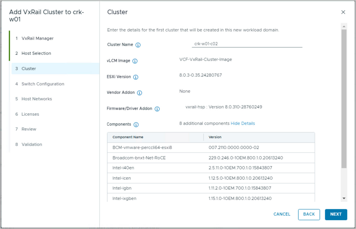Close the Add VxRail Cluster dialog
This screenshot has height=229, width=356.
pos(343,12)
